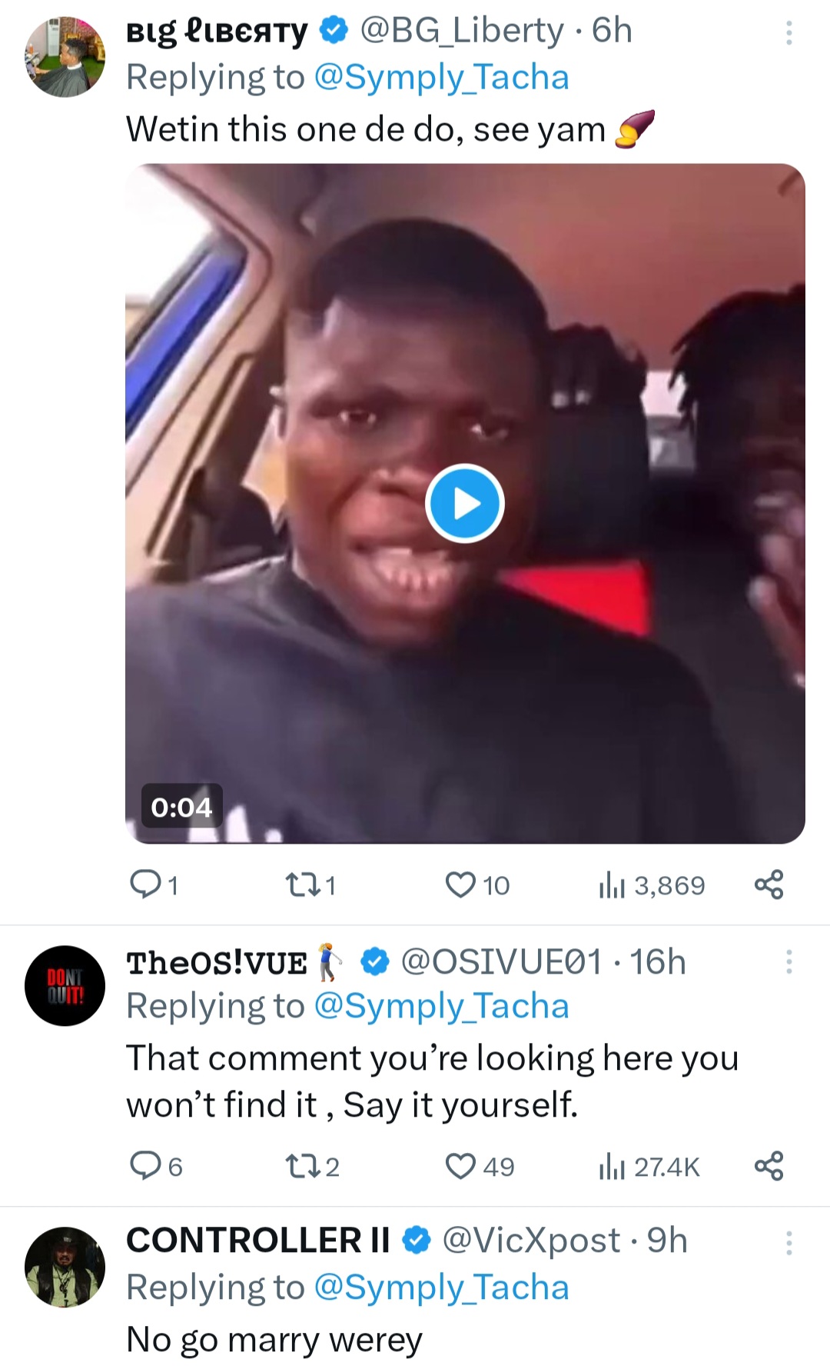Open @Symply_Tacha link in BG_Liberty's reply
Screen dimensions: 830x1366
coord(442,78)
